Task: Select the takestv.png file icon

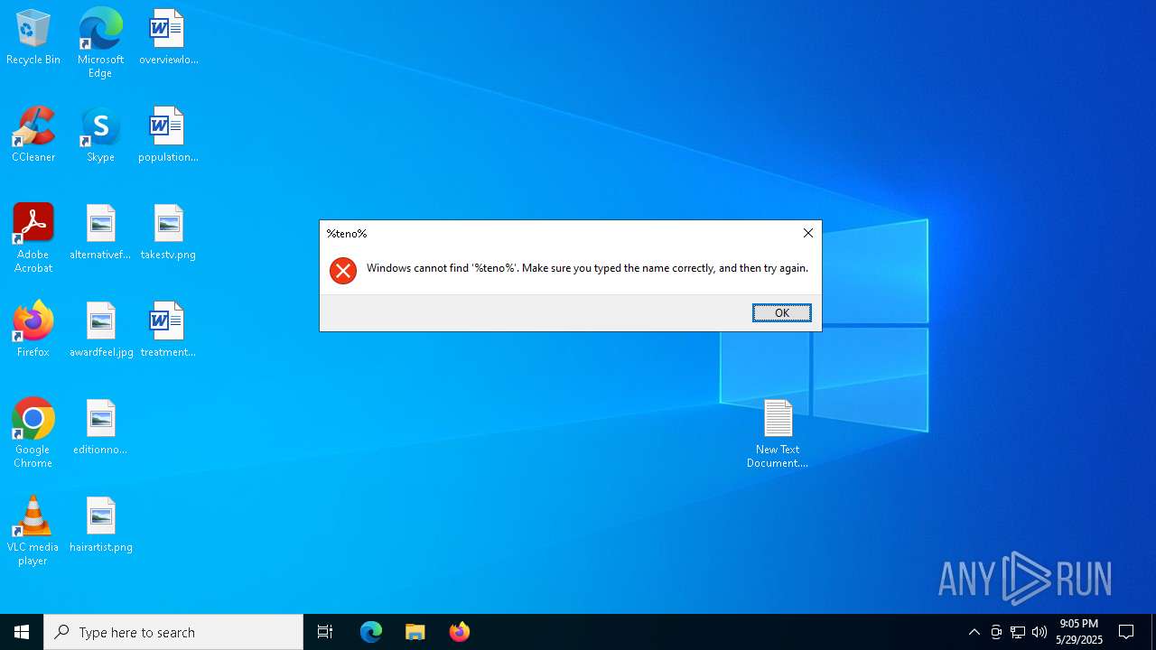Action: pyautogui.click(x=168, y=233)
